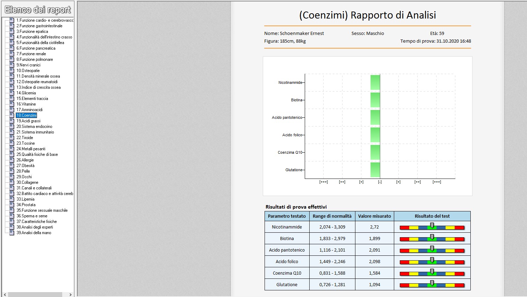Click measured value 1,584 for Coenzima Q10

375,273
